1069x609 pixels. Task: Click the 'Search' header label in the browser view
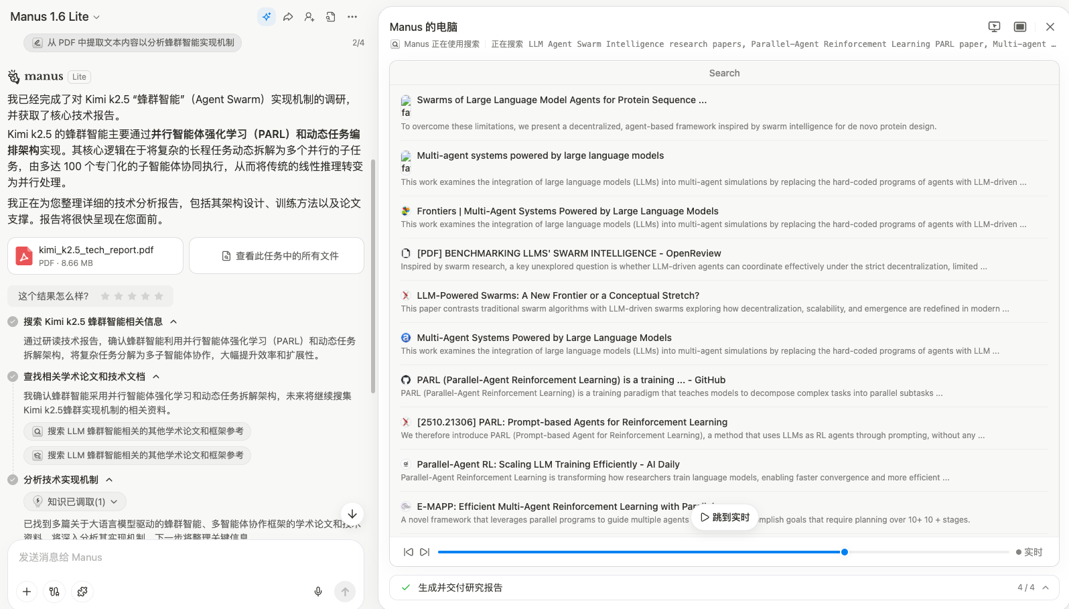[x=725, y=73]
